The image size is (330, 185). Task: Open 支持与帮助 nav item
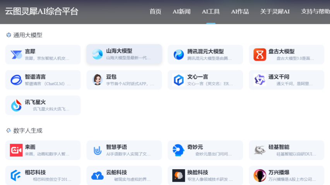click(315, 12)
